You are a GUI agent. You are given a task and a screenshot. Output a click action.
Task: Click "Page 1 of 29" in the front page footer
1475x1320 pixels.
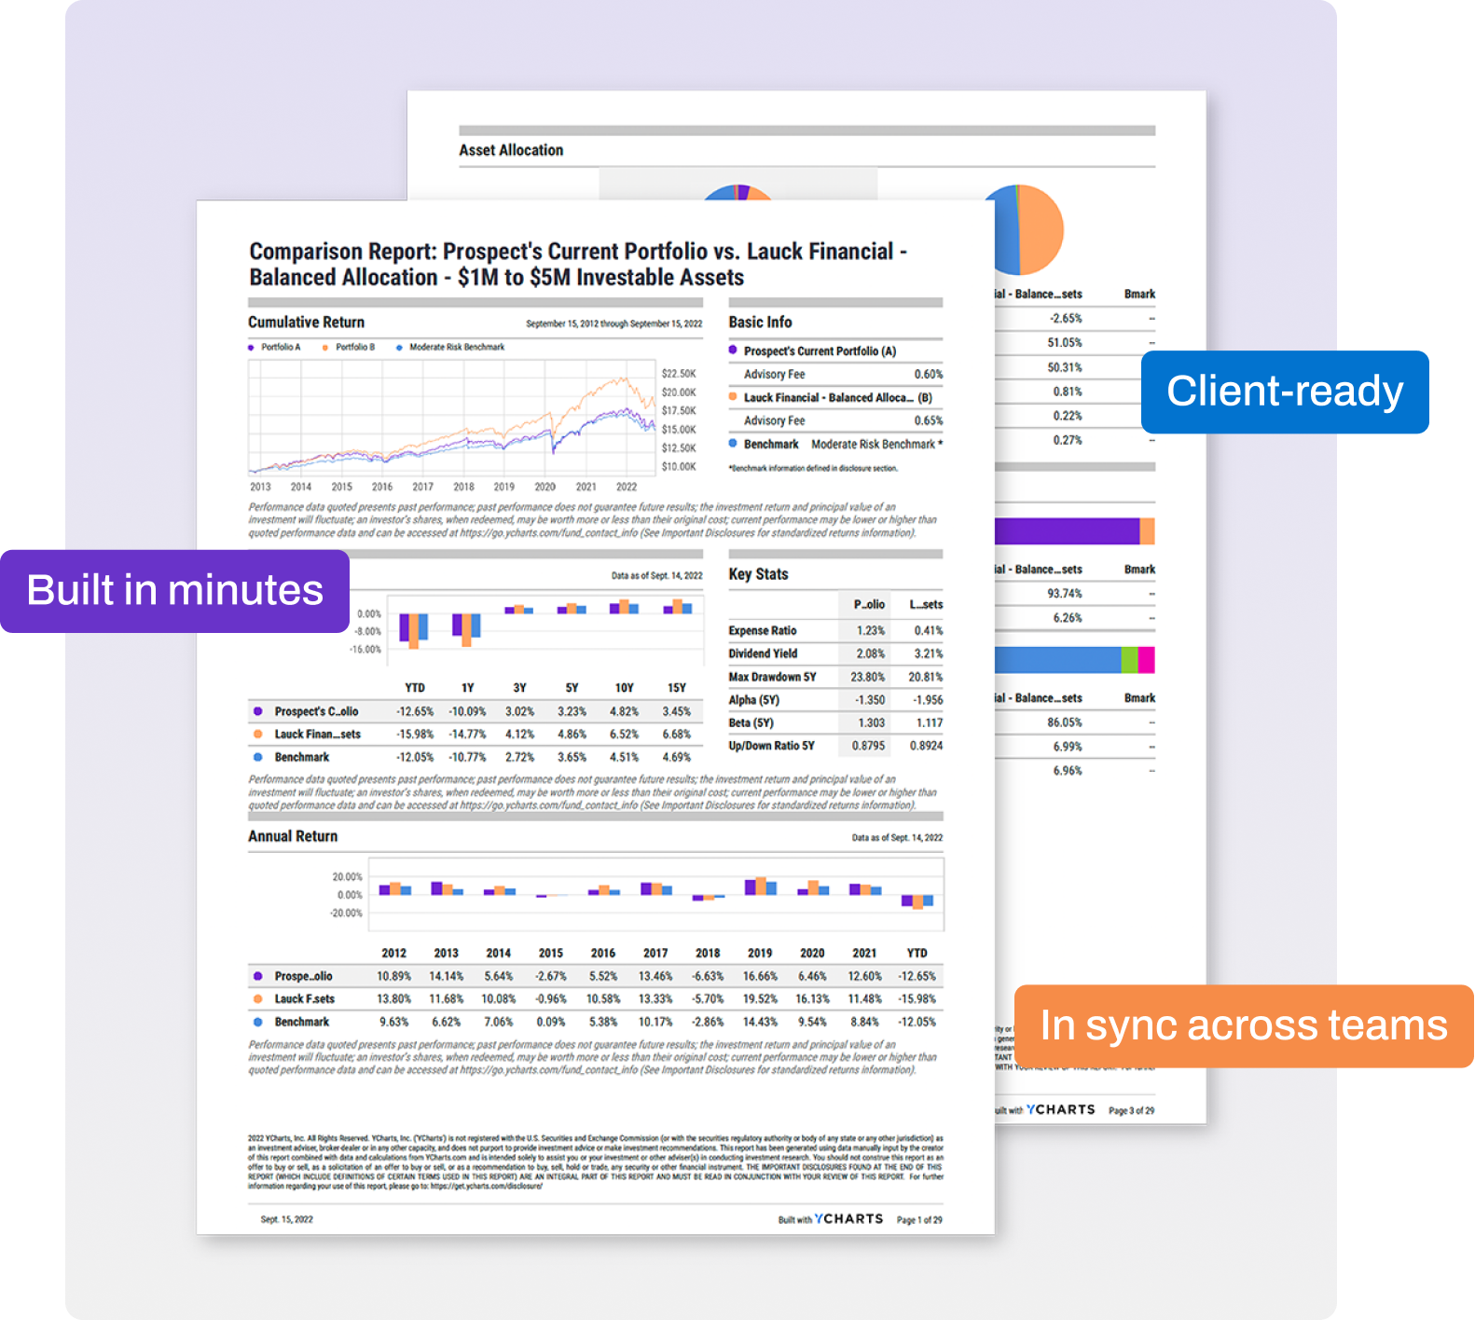[x=919, y=1220]
